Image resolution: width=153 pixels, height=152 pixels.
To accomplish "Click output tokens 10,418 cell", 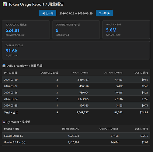I will [x=119, y=93].
